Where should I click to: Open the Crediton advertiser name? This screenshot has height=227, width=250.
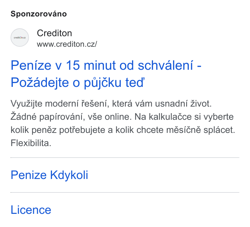pyautogui.click(x=54, y=33)
